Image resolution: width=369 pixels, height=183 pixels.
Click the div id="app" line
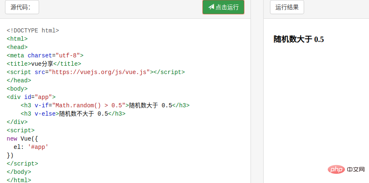[x=31, y=97]
